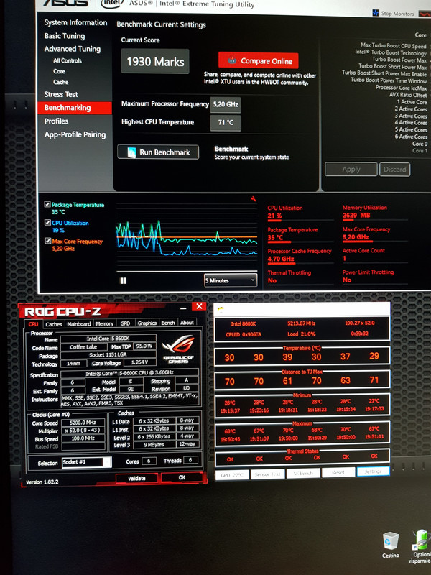Click the Compare Online button
The height and width of the screenshot is (575, 431).
click(258, 60)
